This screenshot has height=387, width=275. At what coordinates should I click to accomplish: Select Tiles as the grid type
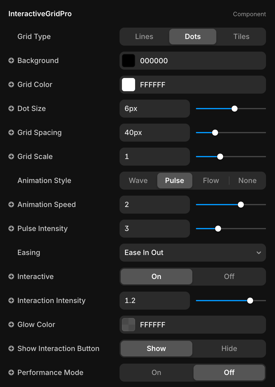[241, 37]
